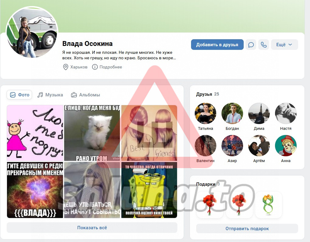Viewport: 310px width, 242px height.
Task: Click Добавить в друзья button
Action: coord(217,45)
